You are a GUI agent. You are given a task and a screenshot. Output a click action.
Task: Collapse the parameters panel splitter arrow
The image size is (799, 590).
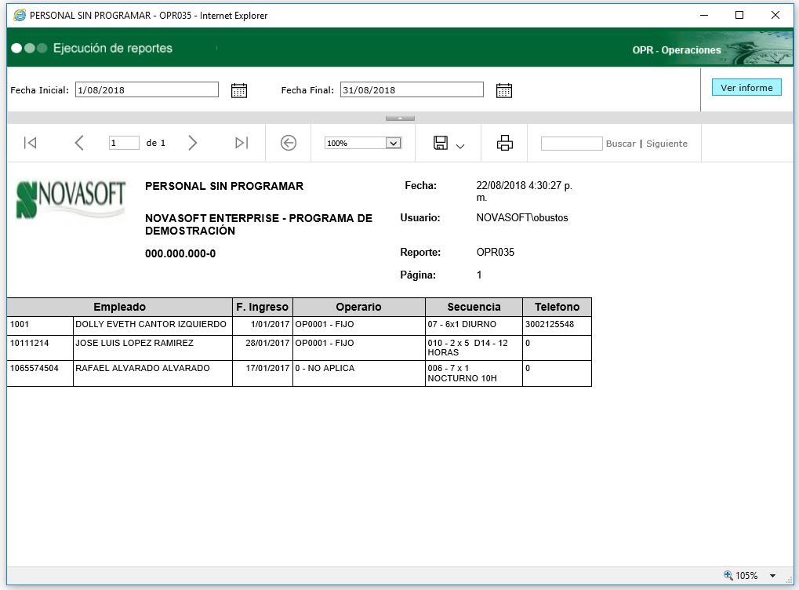click(400, 118)
